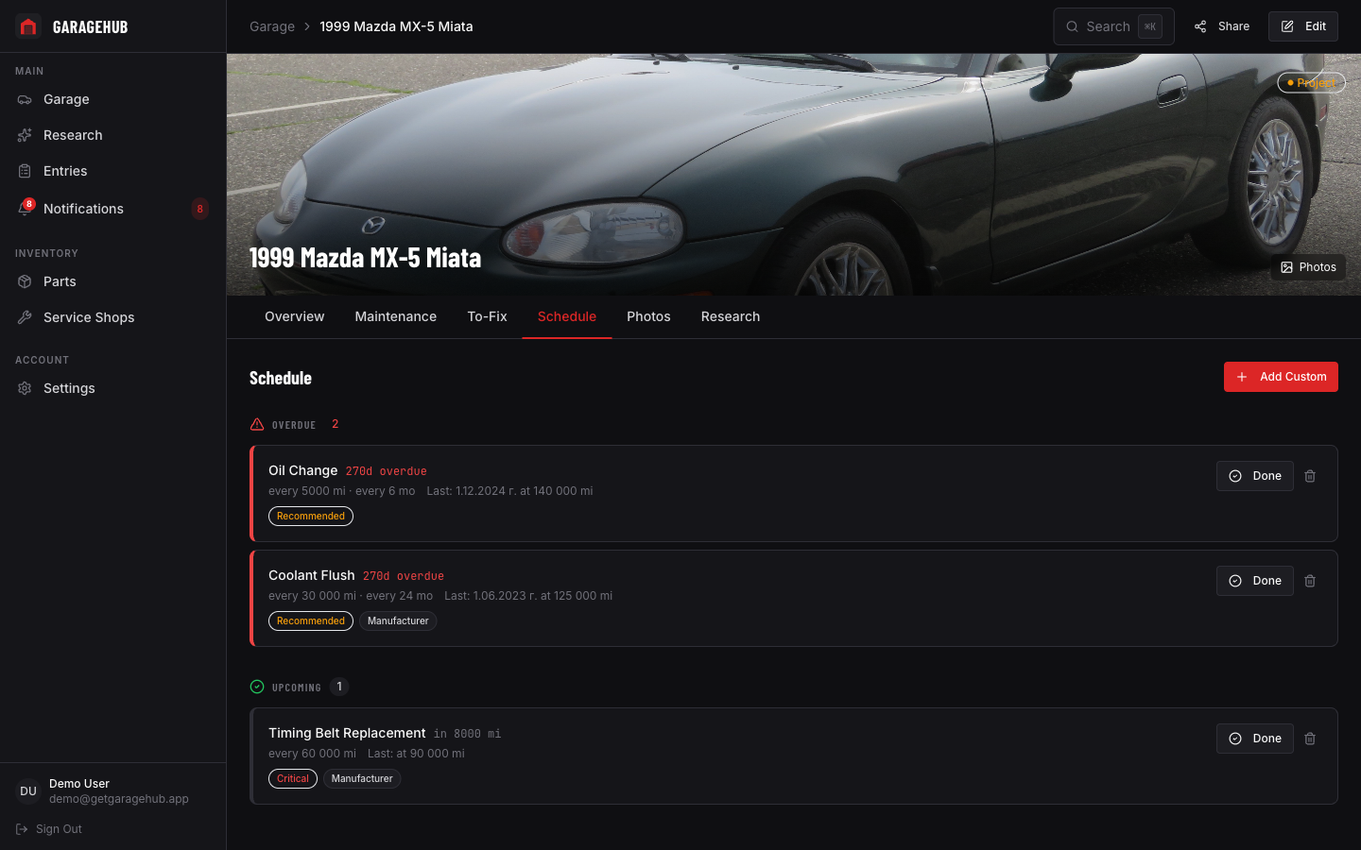Click the GarageHub logo icon

[x=28, y=26]
